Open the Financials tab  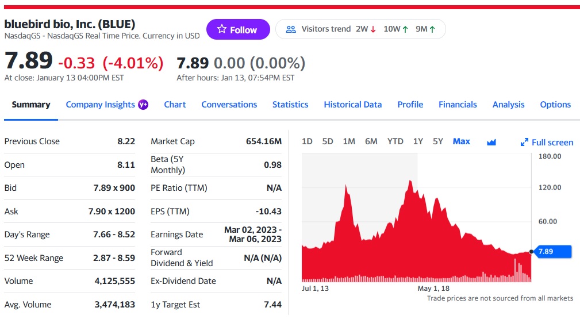(x=458, y=105)
